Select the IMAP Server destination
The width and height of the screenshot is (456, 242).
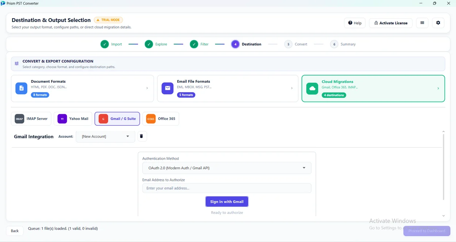pos(32,119)
